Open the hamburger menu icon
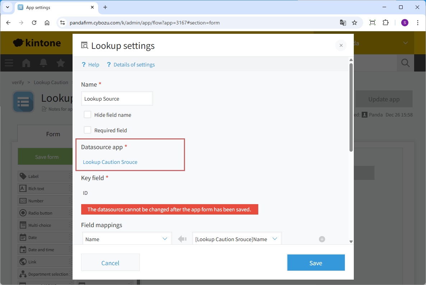This screenshot has height=285, width=426. (9, 63)
